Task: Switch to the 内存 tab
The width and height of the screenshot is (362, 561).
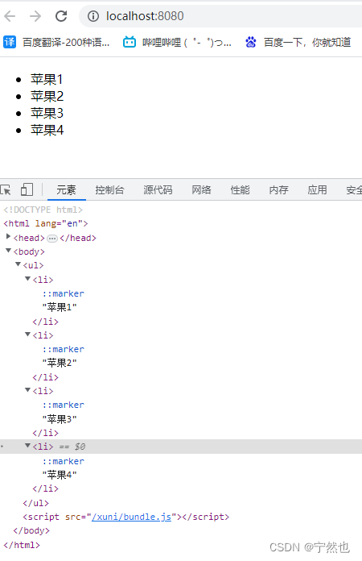Action: click(278, 190)
